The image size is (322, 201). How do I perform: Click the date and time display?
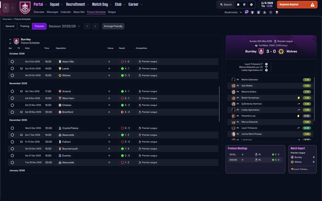[267, 5]
